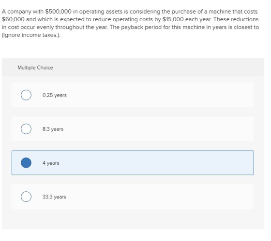Click the 33.3 years option card background
271x241 pixels.
(133, 197)
